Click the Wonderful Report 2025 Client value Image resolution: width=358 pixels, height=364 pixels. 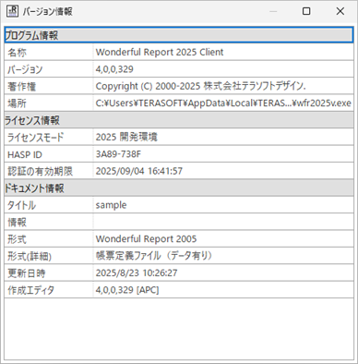(160, 52)
